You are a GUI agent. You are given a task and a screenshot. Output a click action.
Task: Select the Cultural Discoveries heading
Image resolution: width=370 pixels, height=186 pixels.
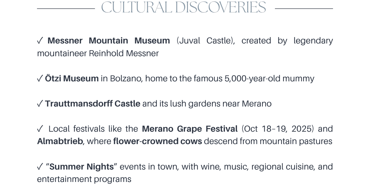pos(184,7)
